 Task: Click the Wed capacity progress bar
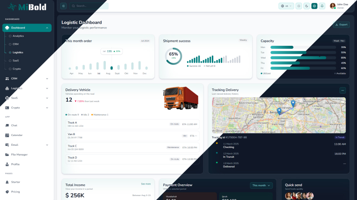pyautogui.click(x=303, y=58)
